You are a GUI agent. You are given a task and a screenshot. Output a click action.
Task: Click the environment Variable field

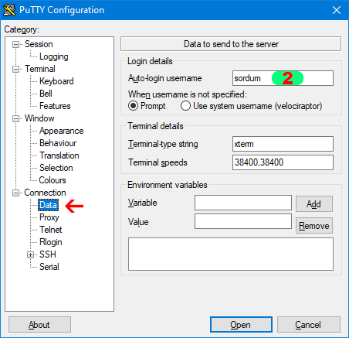click(243, 203)
